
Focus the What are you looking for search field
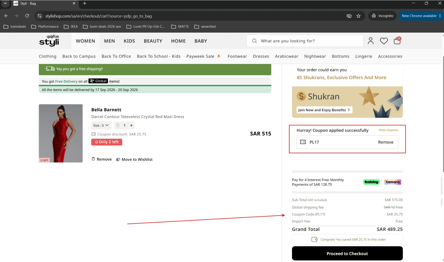(305, 41)
